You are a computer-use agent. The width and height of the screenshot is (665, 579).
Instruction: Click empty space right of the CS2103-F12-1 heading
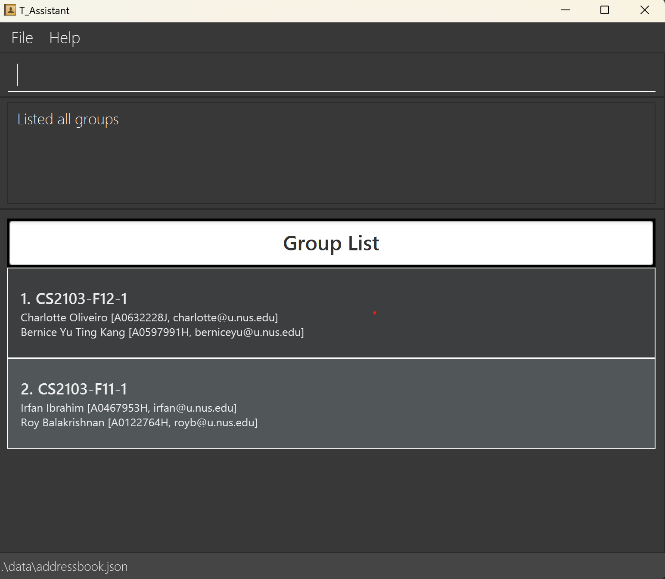coord(431,299)
